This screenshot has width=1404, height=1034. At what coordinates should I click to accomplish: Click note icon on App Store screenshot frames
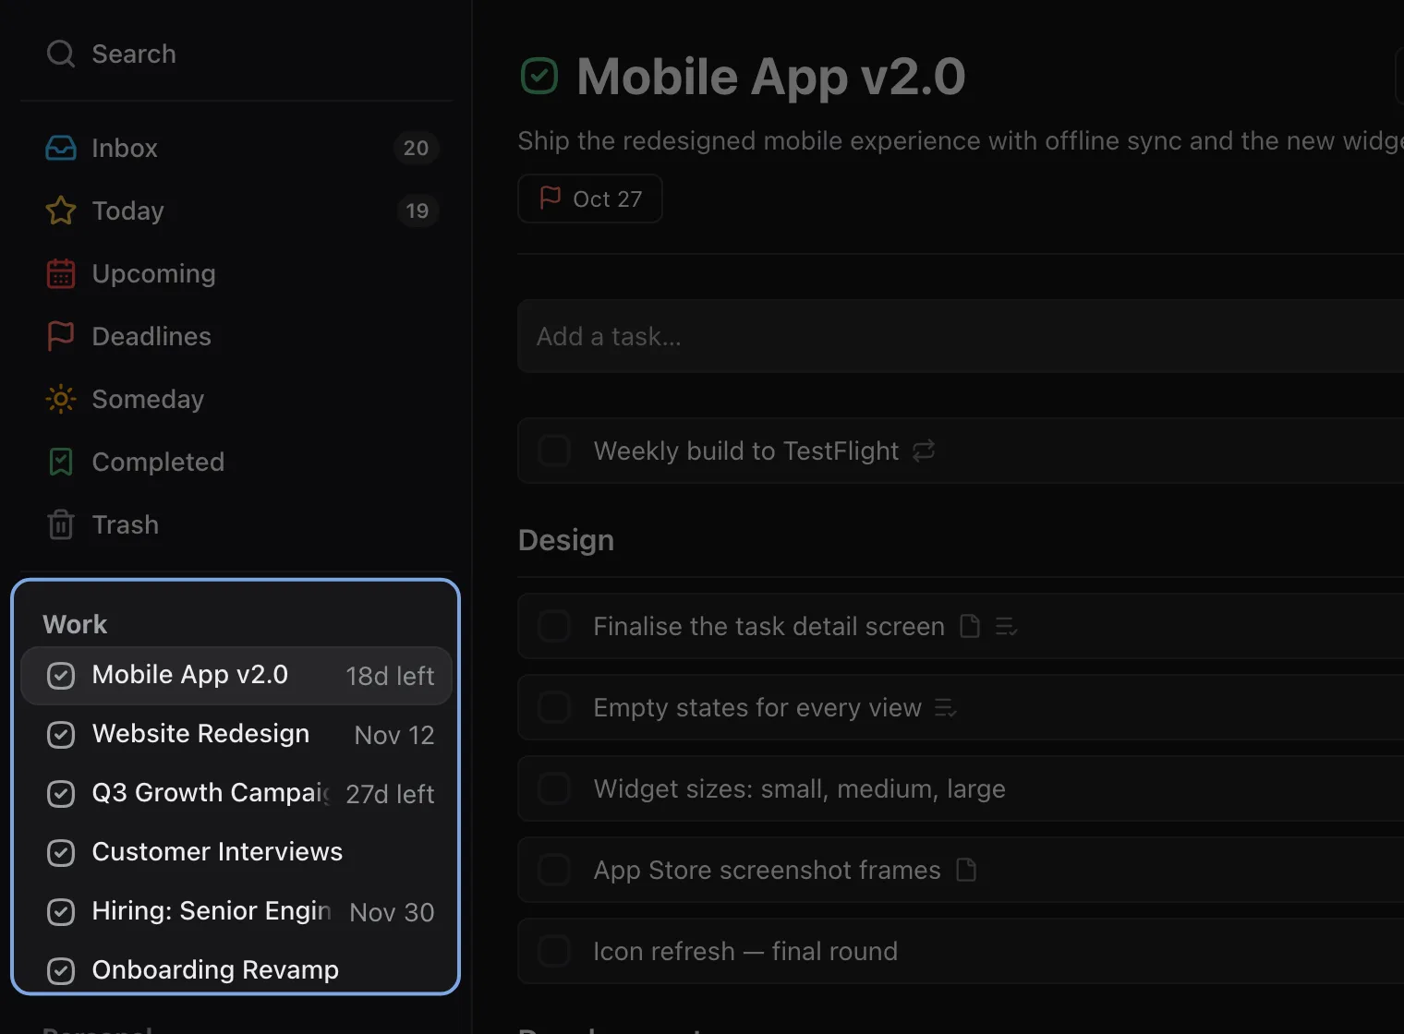click(x=966, y=870)
